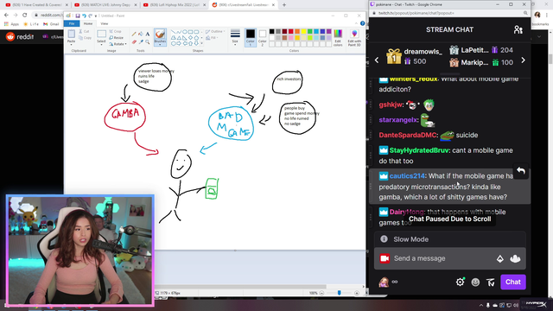Open the Paste dropdown arrow
The image size is (553, 311).
coord(71,45)
